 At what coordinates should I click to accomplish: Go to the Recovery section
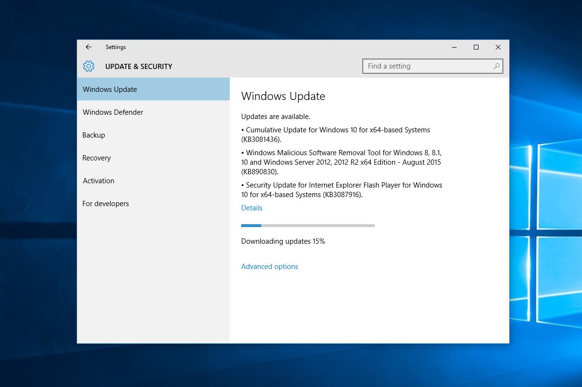click(153, 158)
